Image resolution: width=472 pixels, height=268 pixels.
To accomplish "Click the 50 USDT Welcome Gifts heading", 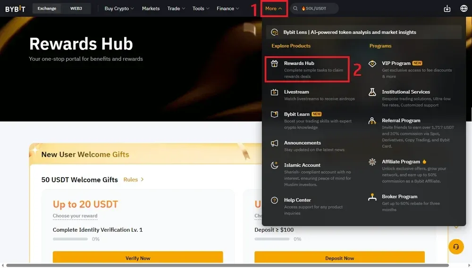I will coord(79,179).
